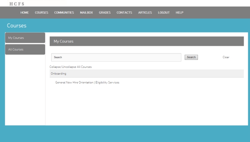The height and width of the screenshot is (142, 250).
Task: Go to the HOME page
Action: [25, 12]
